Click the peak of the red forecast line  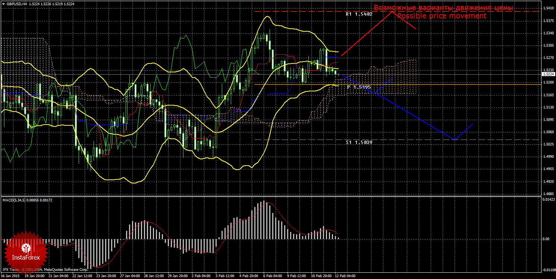[x=392, y=12]
